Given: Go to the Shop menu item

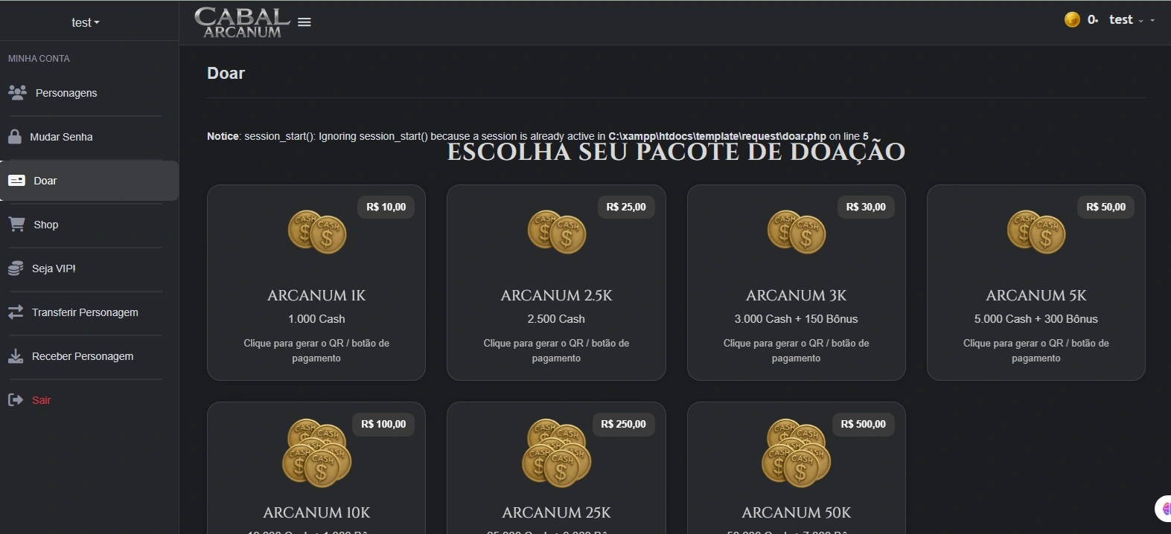Looking at the screenshot, I should 45,225.
